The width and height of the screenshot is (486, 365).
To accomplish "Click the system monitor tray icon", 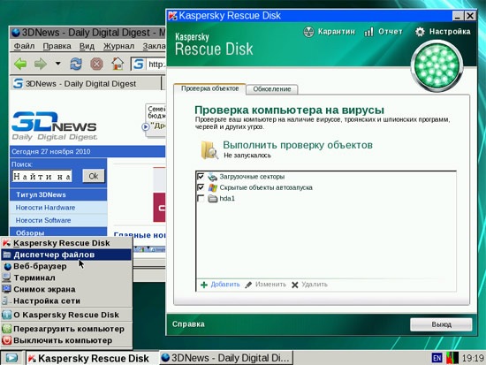I will tap(452, 358).
